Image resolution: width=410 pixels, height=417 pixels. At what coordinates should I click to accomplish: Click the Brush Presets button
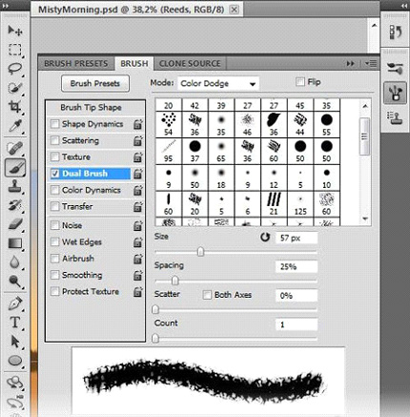pos(95,83)
